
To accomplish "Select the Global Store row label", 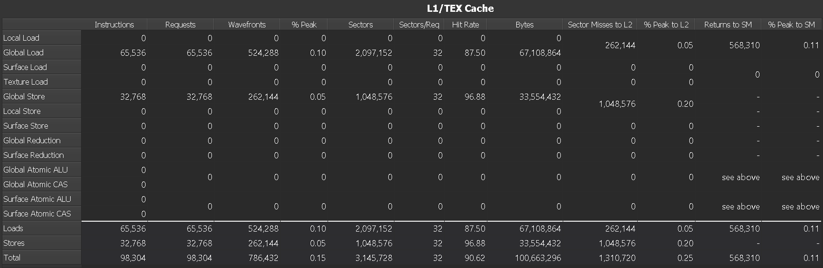I will pos(24,96).
